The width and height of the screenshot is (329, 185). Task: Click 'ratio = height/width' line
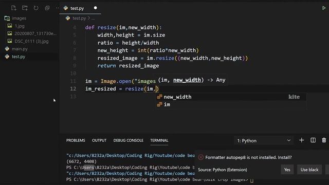128,43
